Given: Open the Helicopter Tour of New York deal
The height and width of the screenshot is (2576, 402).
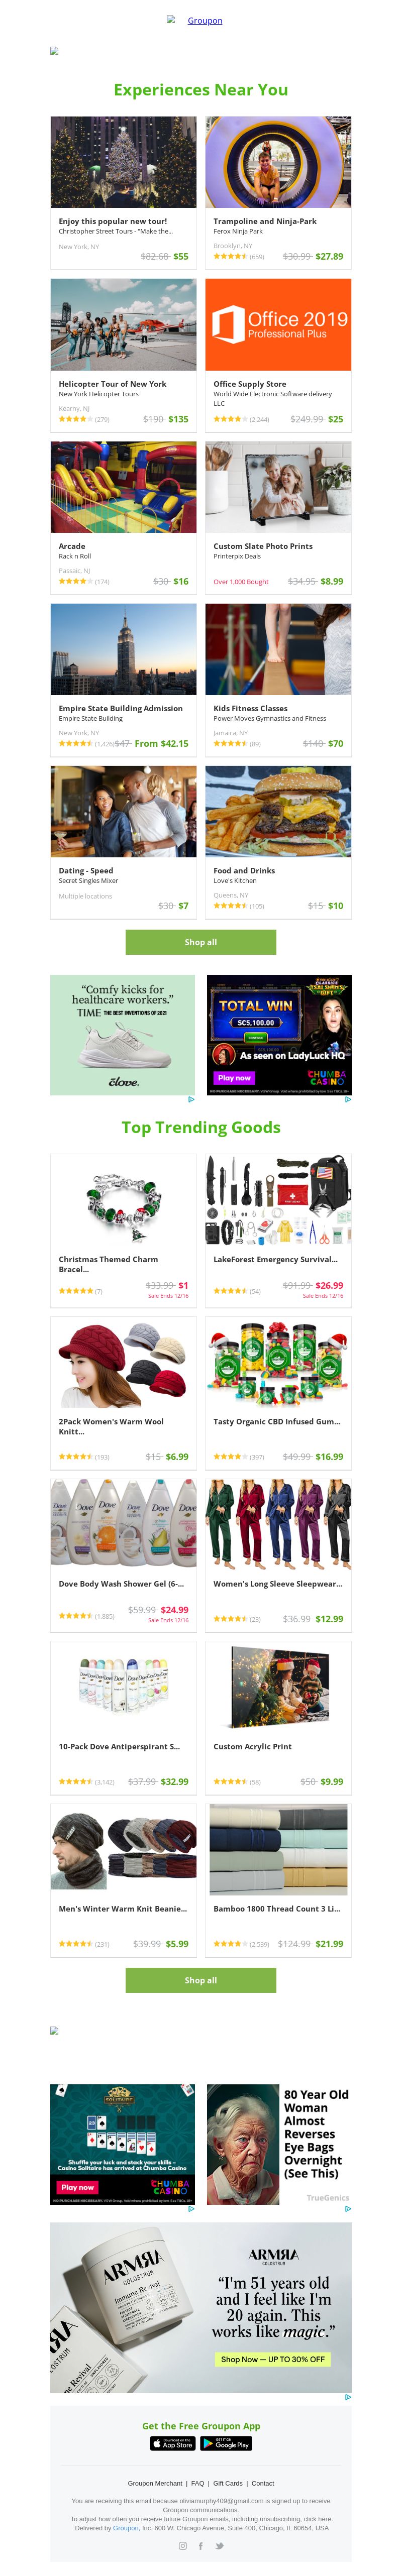Looking at the screenshot, I should coord(113,384).
